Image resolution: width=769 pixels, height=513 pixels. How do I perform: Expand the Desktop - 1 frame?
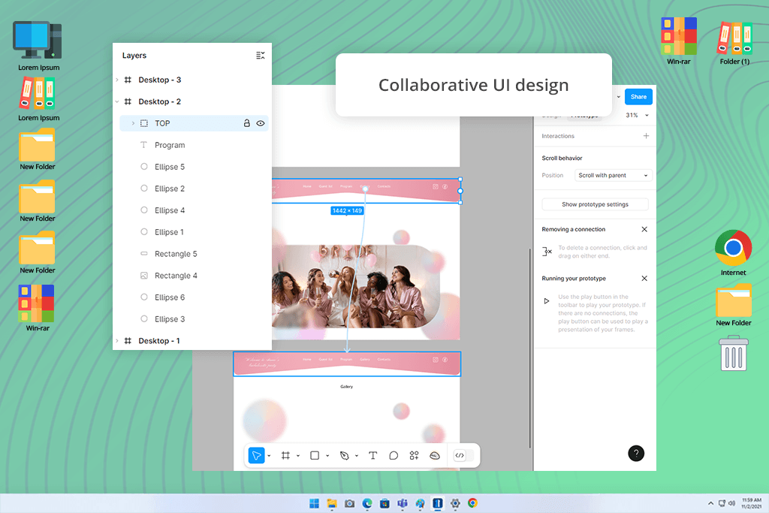coord(117,341)
